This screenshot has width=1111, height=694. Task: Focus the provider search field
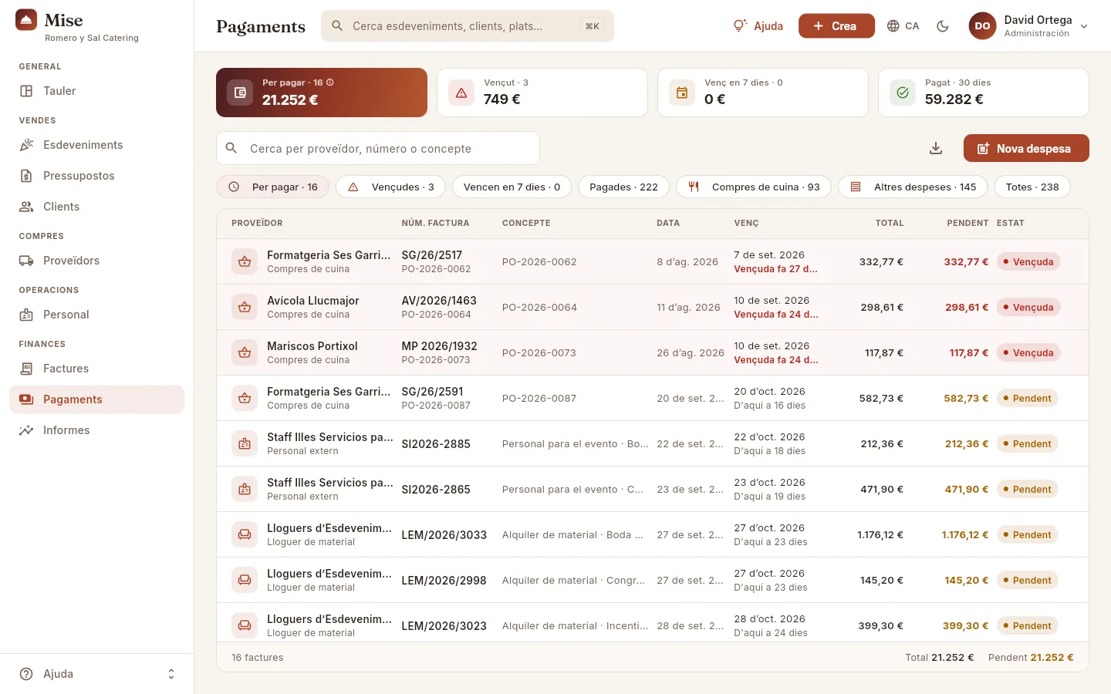378,148
